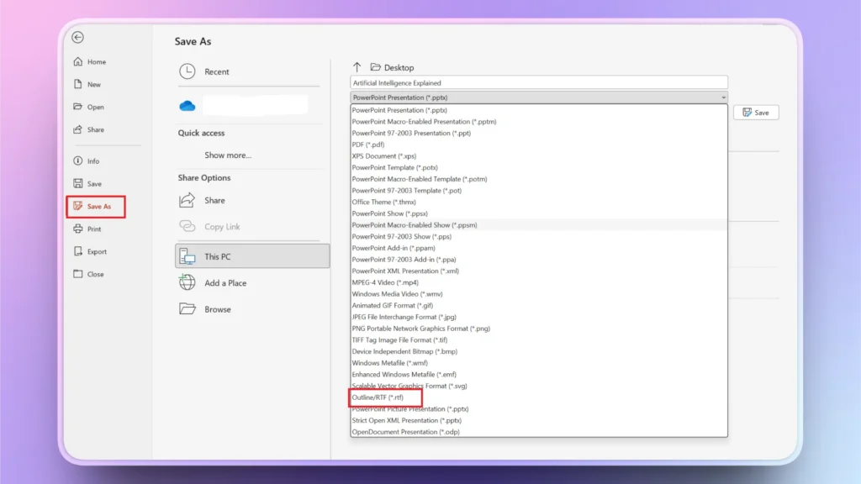This screenshot has height=484, width=861.
Task: Choose Strict Open XML Presentation (*.pptx)
Action: (x=539, y=420)
